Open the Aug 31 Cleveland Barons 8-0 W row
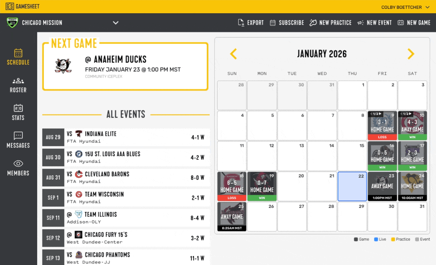The width and height of the screenshot is (436, 265). tap(126, 177)
